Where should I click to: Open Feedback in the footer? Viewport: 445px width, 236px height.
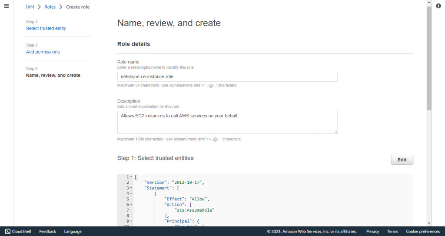coord(48,232)
